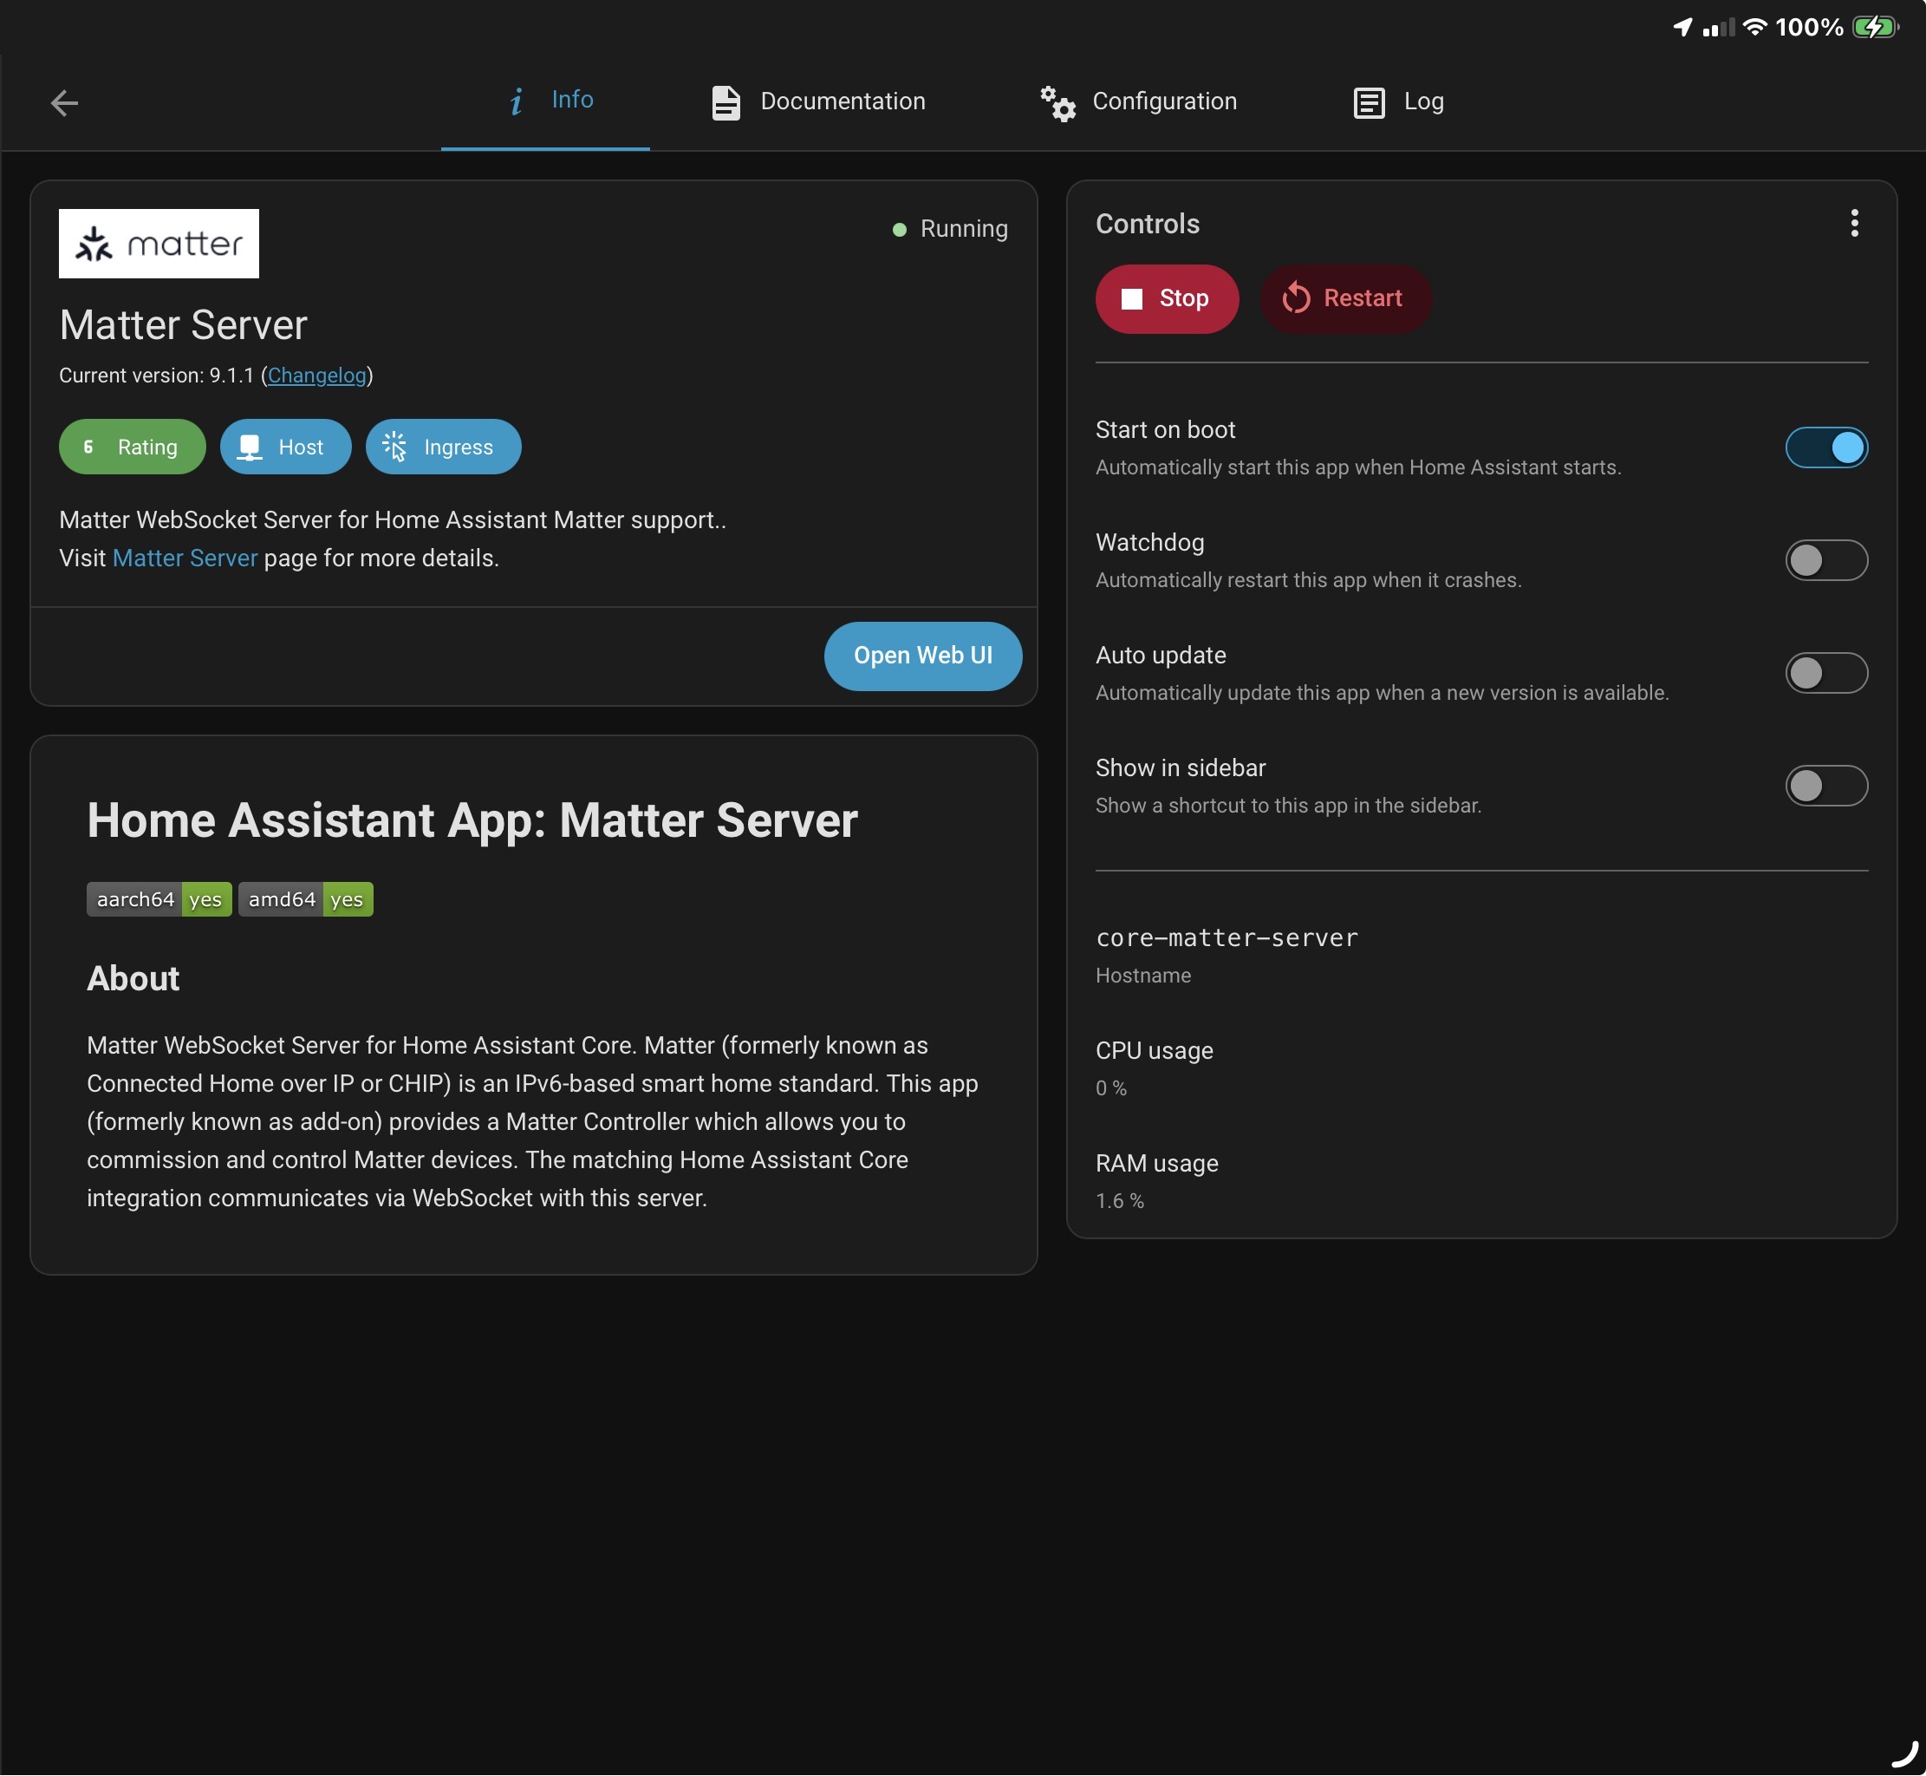Click the circular arrow Restart icon

pos(1296,299)
